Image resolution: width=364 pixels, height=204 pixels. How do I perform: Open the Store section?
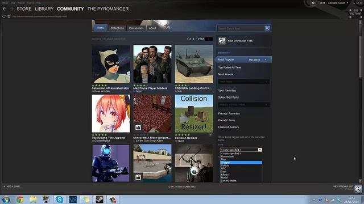pyautogui.click(x=24, y=9)
